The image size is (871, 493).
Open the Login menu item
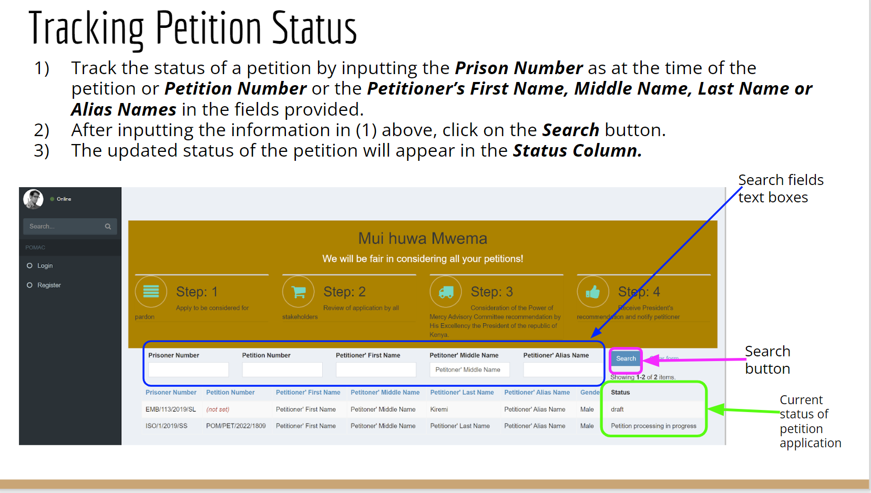tap(45, 266)
